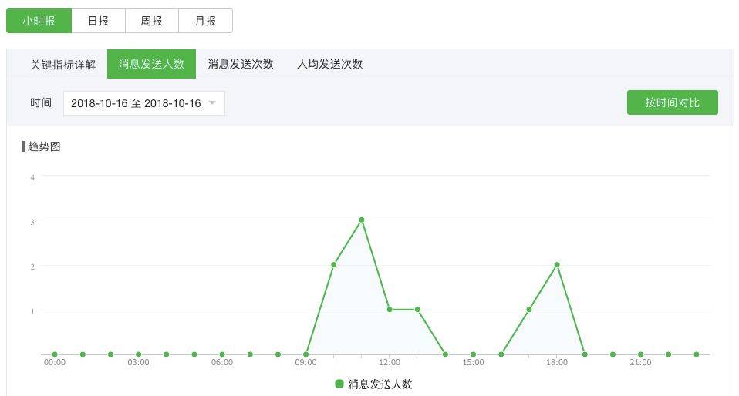Select the 小时报 hourly report tab
This screenshot has width=739, height=396.
click(39, 22)
